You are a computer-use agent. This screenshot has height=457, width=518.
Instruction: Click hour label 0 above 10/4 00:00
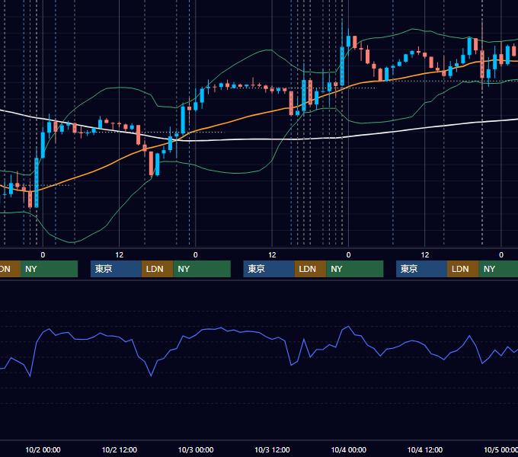pos(348,255)
